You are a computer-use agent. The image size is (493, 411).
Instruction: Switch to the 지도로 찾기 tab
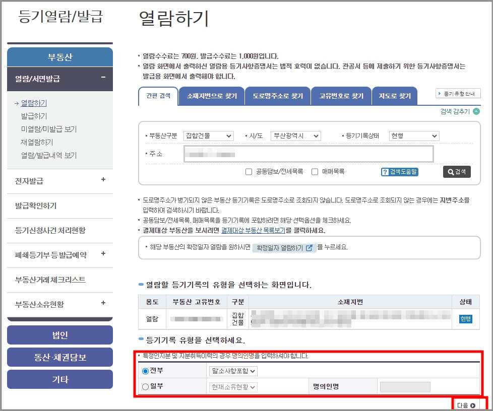click(395, 96)
